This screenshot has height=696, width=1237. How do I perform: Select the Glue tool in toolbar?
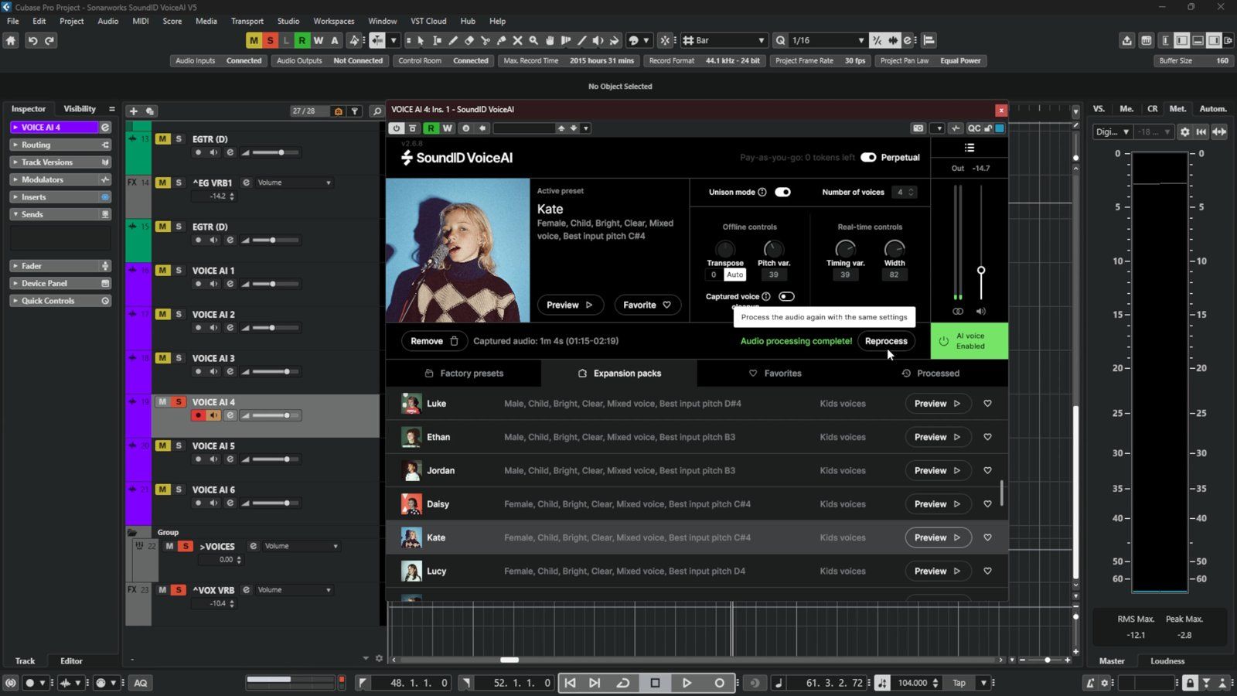[x=501, y=40]
